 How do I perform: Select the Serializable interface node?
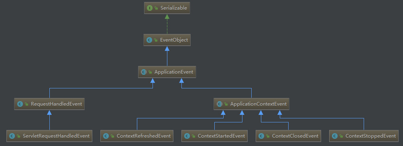click(x=167, y=8)
